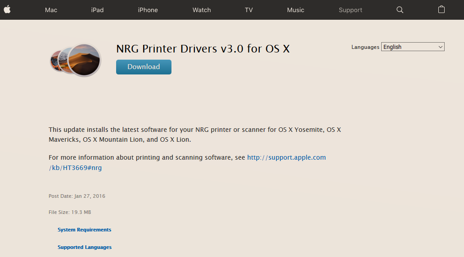This screenshot has width=464, height=257.
Task: Open the search magnifier icon
Action: tap(400, 10)
